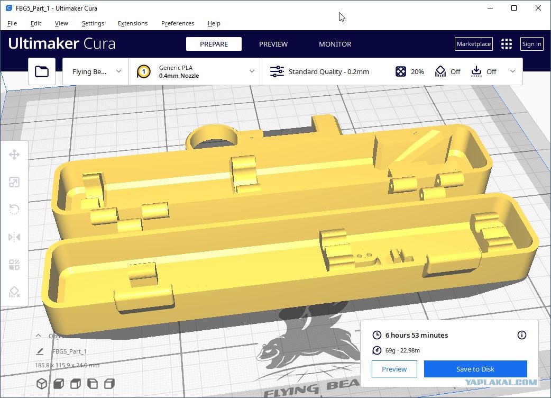The width and height of the screenshot is (551, 398).
Task: Expand the Flying Bear printer dropdown
Action: point(96,71)
